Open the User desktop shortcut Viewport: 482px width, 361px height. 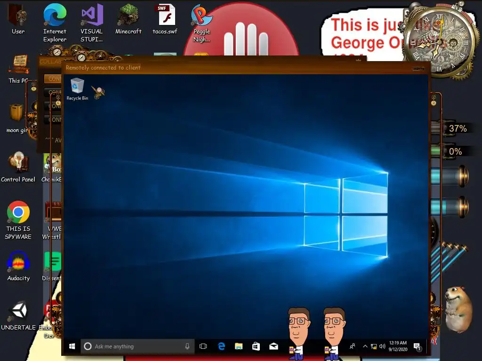point(18,19)
